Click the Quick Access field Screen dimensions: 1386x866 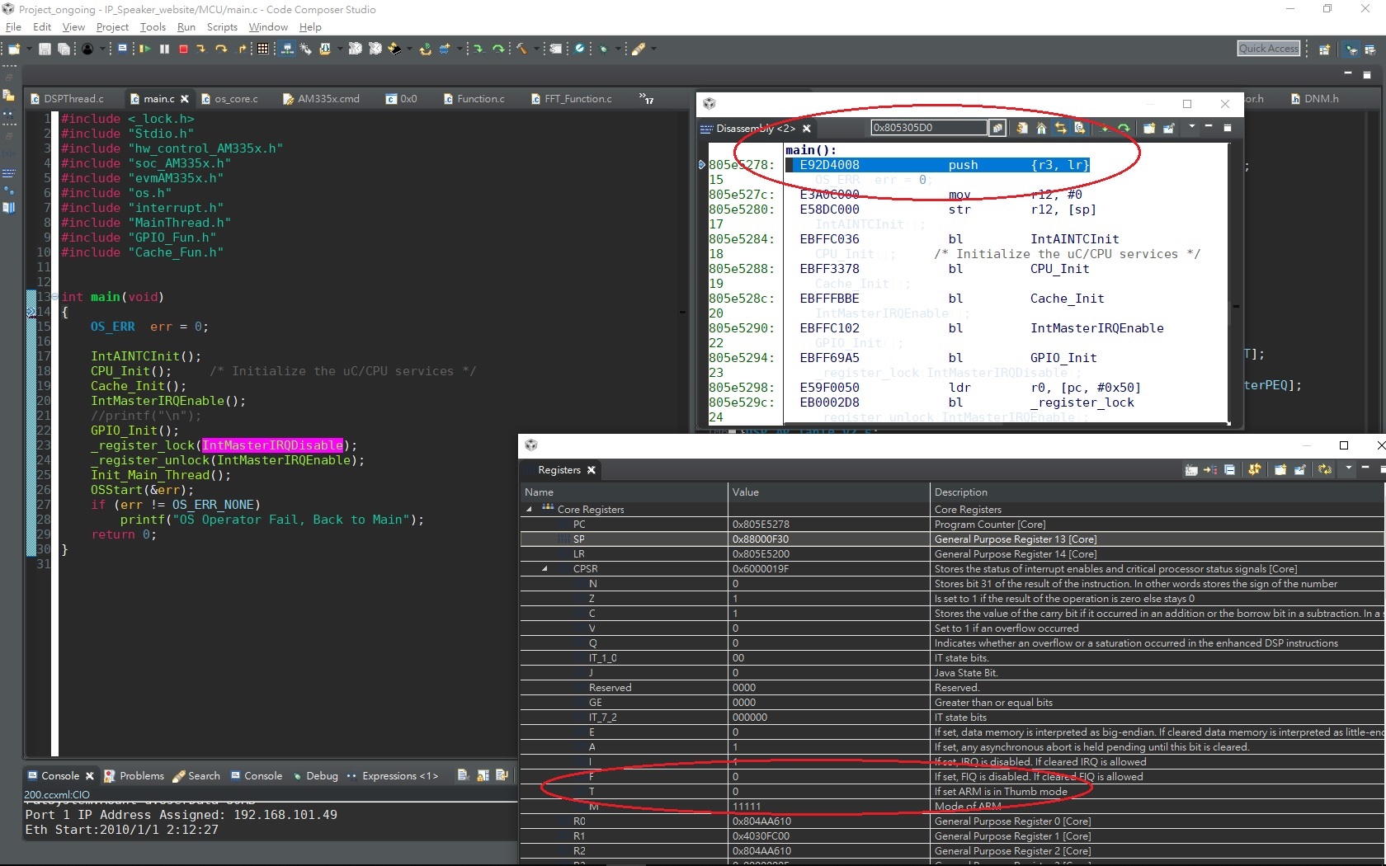coord(1269,49)
